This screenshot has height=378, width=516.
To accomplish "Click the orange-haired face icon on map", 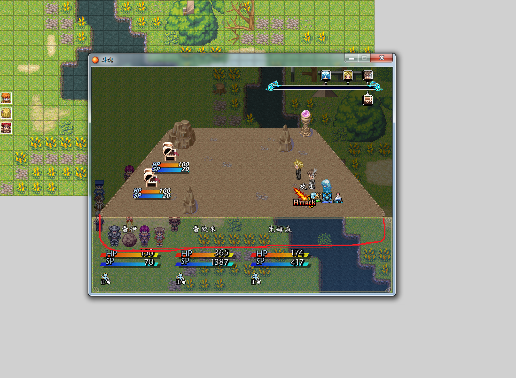I will (x=6, y=98).
